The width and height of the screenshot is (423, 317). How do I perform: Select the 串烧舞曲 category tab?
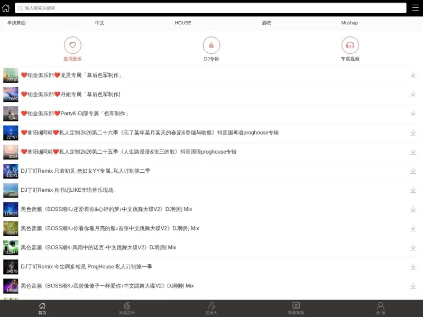pyautogui.click(x=16, y=23)
